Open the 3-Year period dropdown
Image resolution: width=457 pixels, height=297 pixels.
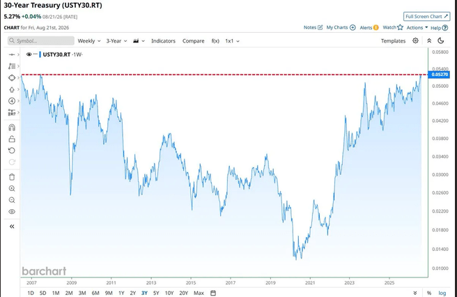[116, 41]
